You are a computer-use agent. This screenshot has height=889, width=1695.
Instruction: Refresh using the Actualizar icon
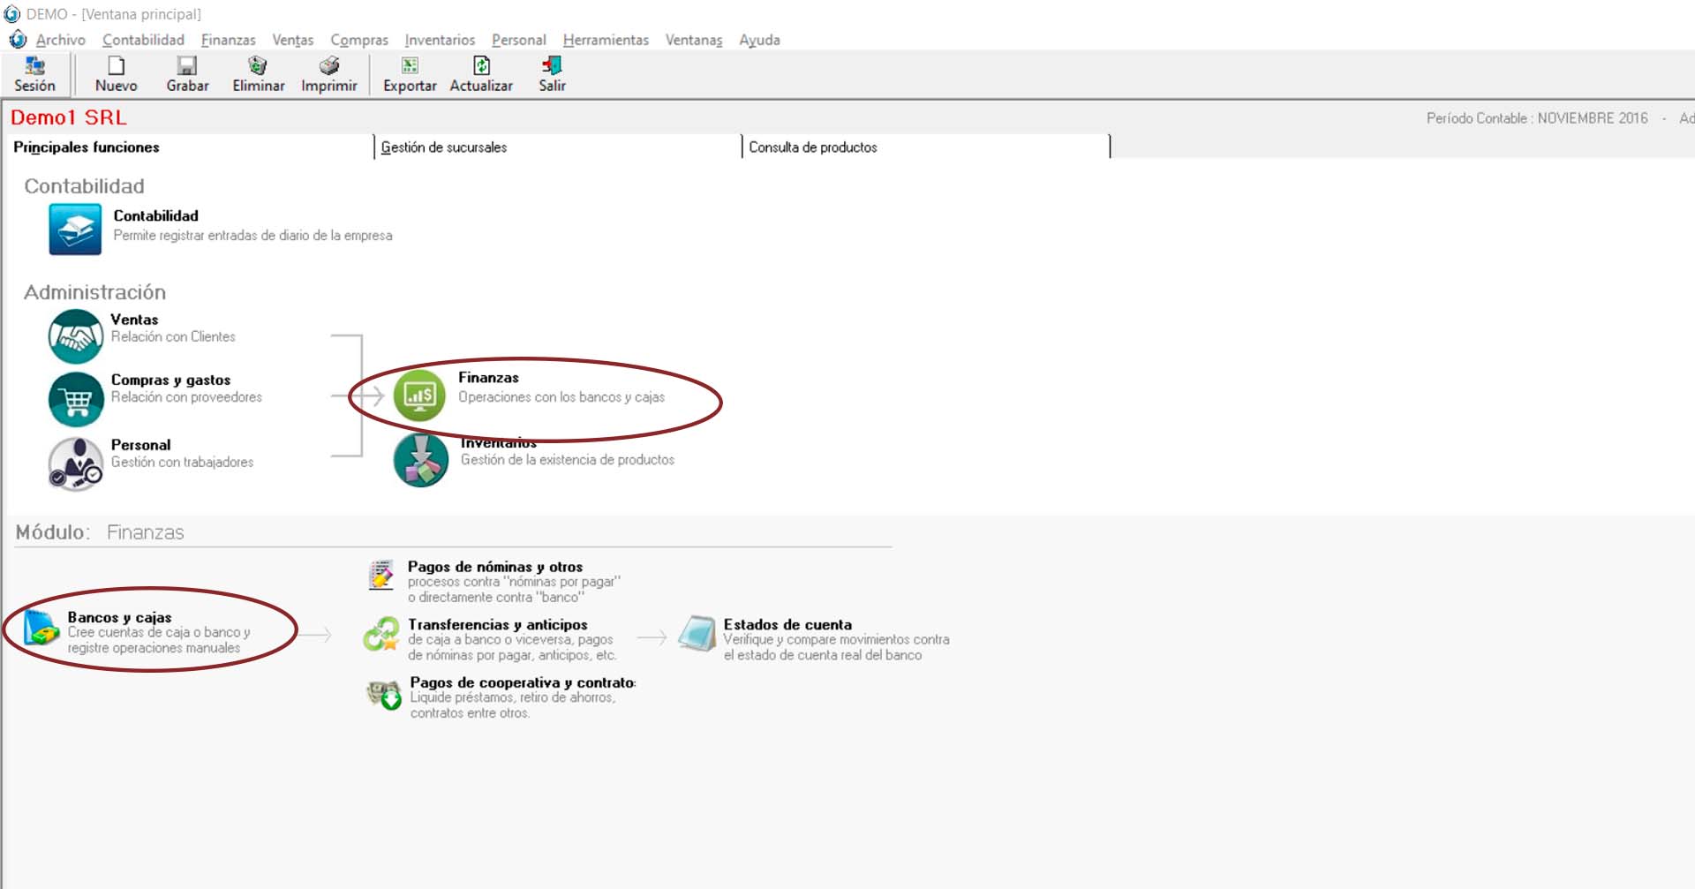coord(481,66)
